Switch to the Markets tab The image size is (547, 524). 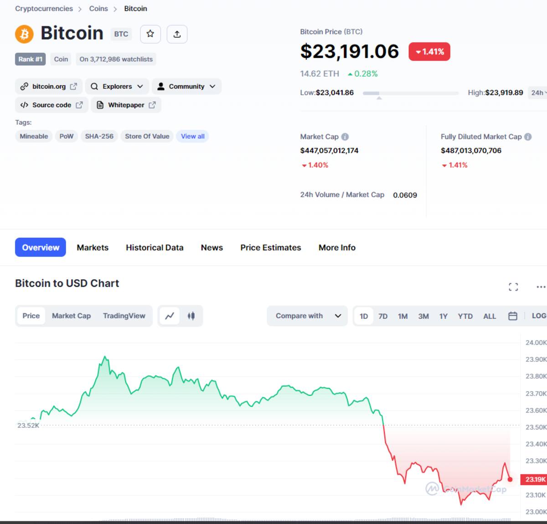click(93, 248)
